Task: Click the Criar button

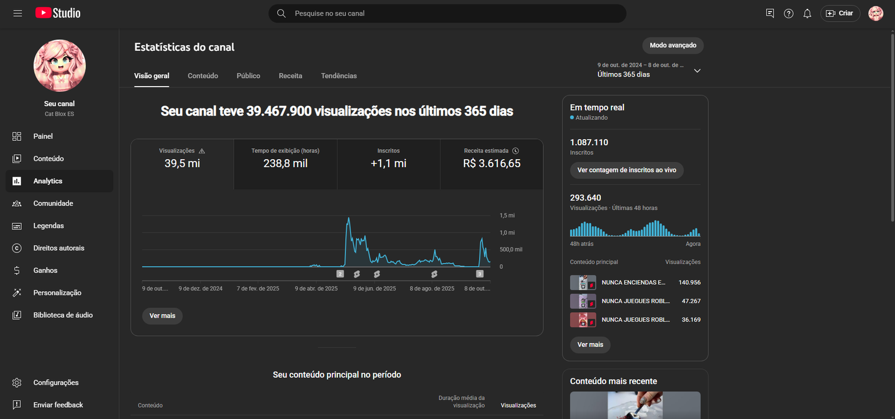Action: click(x=840, y=13)
